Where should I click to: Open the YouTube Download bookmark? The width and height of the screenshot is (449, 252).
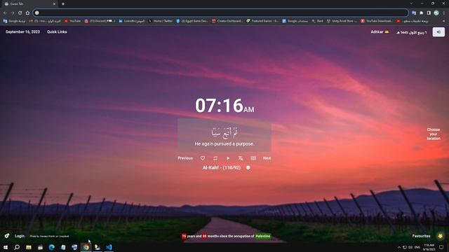[377, 21]
